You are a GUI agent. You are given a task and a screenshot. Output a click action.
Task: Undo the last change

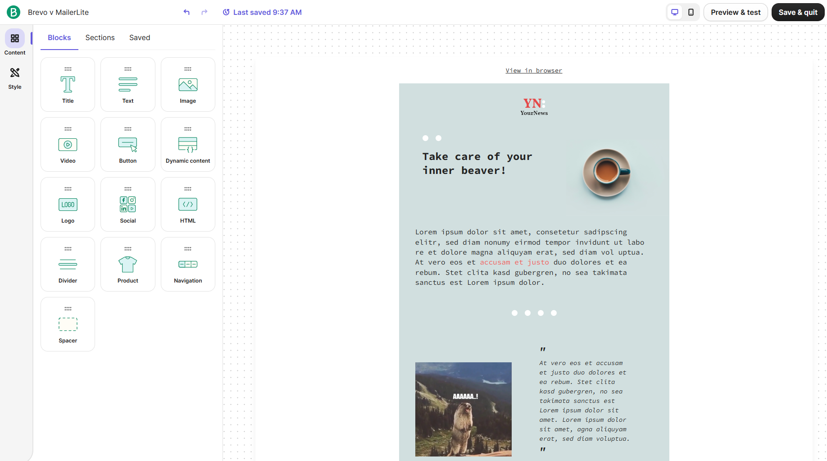coord(186,12)
